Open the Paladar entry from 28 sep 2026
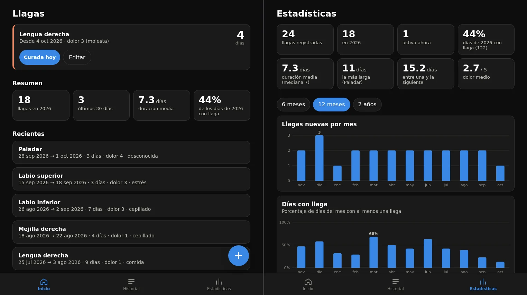This screenshot has height=295, width=527. pyautogui.click(x=131, y=153)
